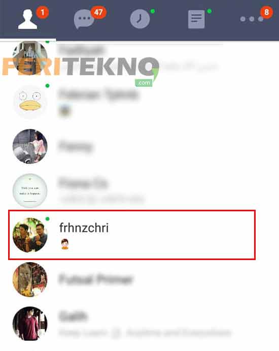Open frhnzchri's profile photo
This screenshot has width=279, height=351.
[x=30, y=235]
